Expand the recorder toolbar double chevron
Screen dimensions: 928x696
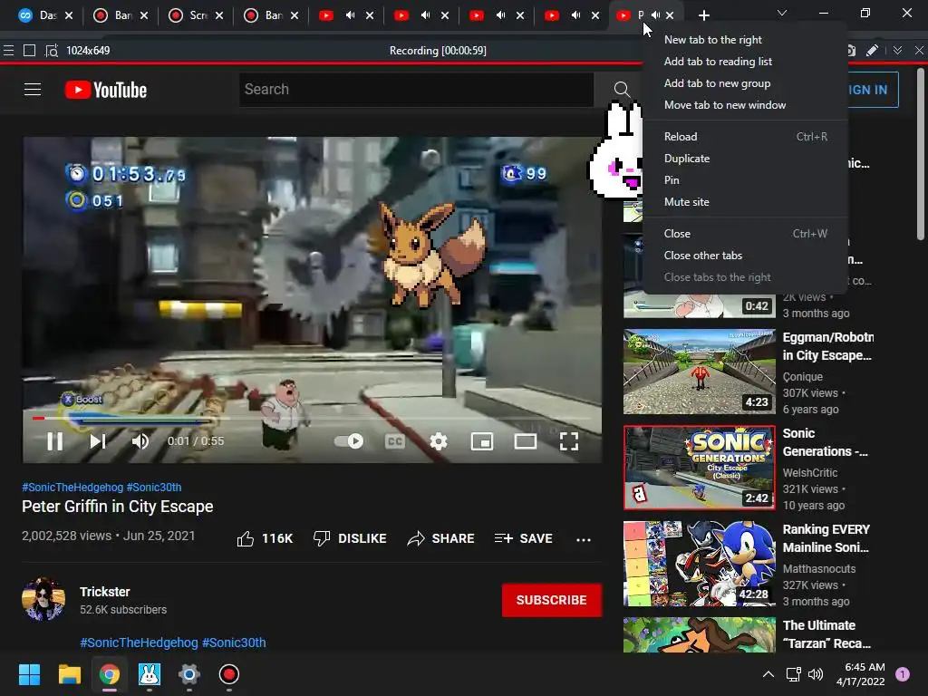click(898, 51)
